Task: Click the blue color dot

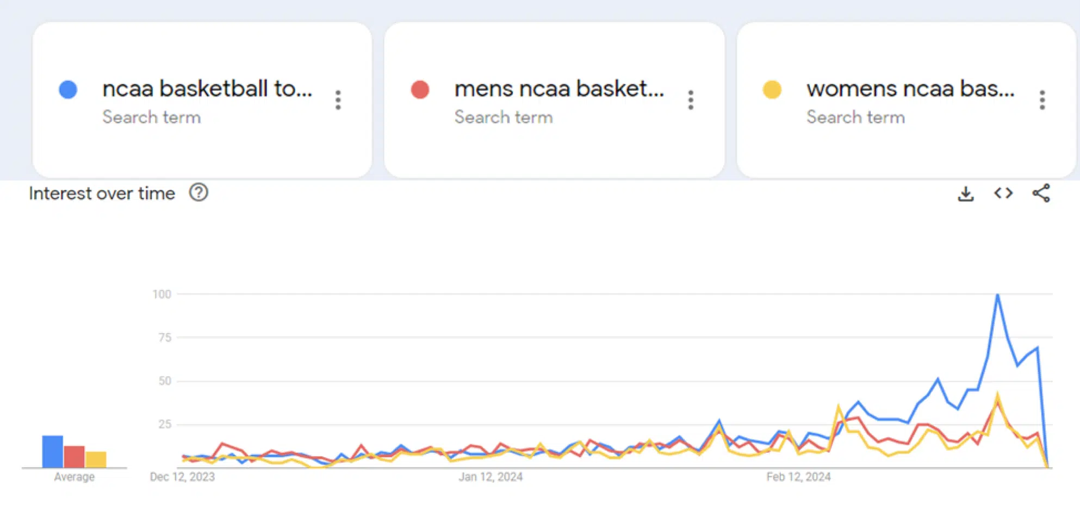Action: [68, 90]
